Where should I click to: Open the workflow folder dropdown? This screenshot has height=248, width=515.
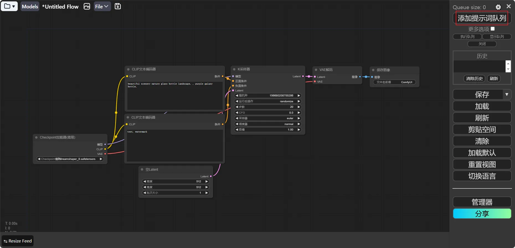click(9, 6)
